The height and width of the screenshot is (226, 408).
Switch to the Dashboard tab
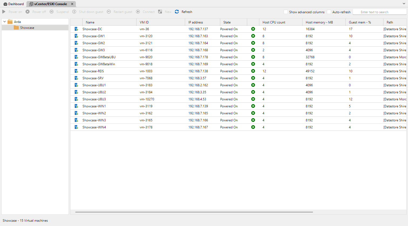pos(13,4)
